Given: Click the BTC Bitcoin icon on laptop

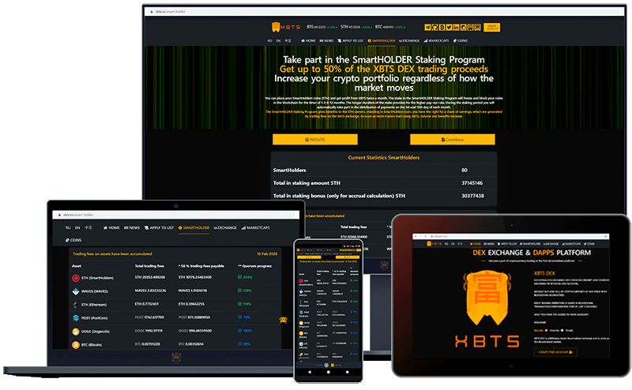Looking at the screenshot, I should (x=76, y=345).
